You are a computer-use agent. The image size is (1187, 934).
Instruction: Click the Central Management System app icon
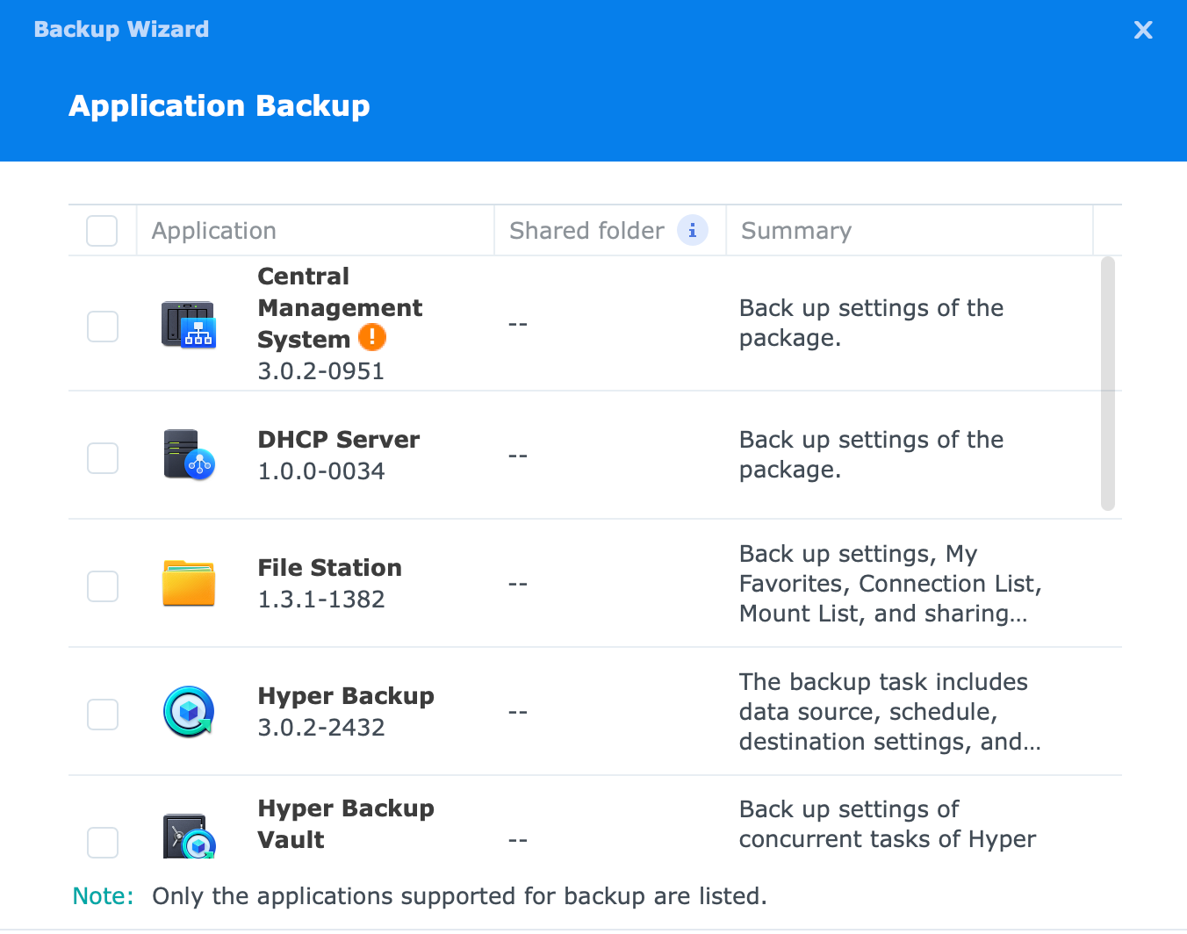189,324
